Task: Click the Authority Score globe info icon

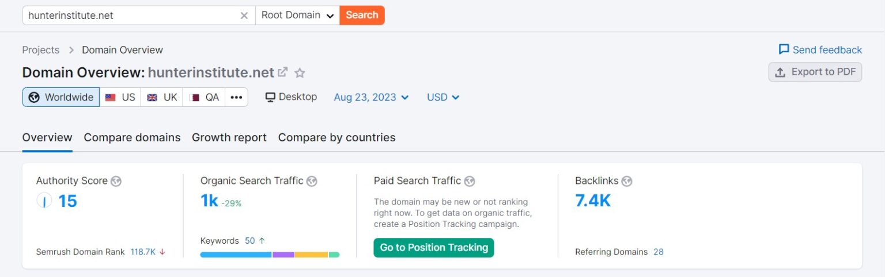Action: [116, 181]
